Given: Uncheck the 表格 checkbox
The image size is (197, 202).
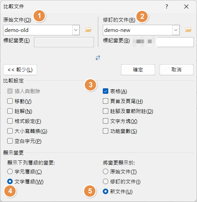Looking at the screenshot, I should [106, 91].
